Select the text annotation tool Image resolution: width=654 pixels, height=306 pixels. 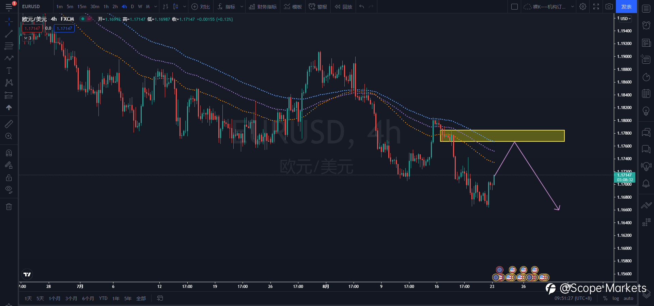pos(9,71)
